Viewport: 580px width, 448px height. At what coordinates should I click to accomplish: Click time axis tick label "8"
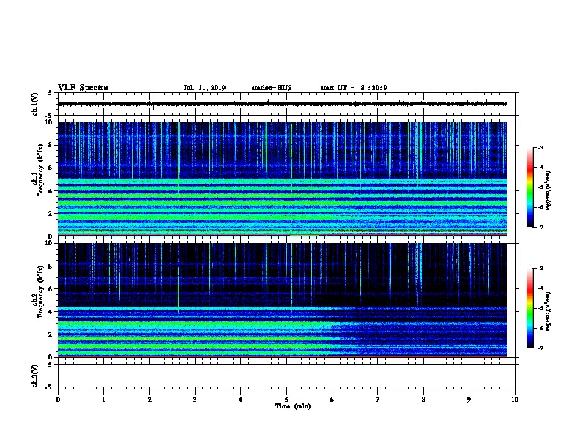423,400
